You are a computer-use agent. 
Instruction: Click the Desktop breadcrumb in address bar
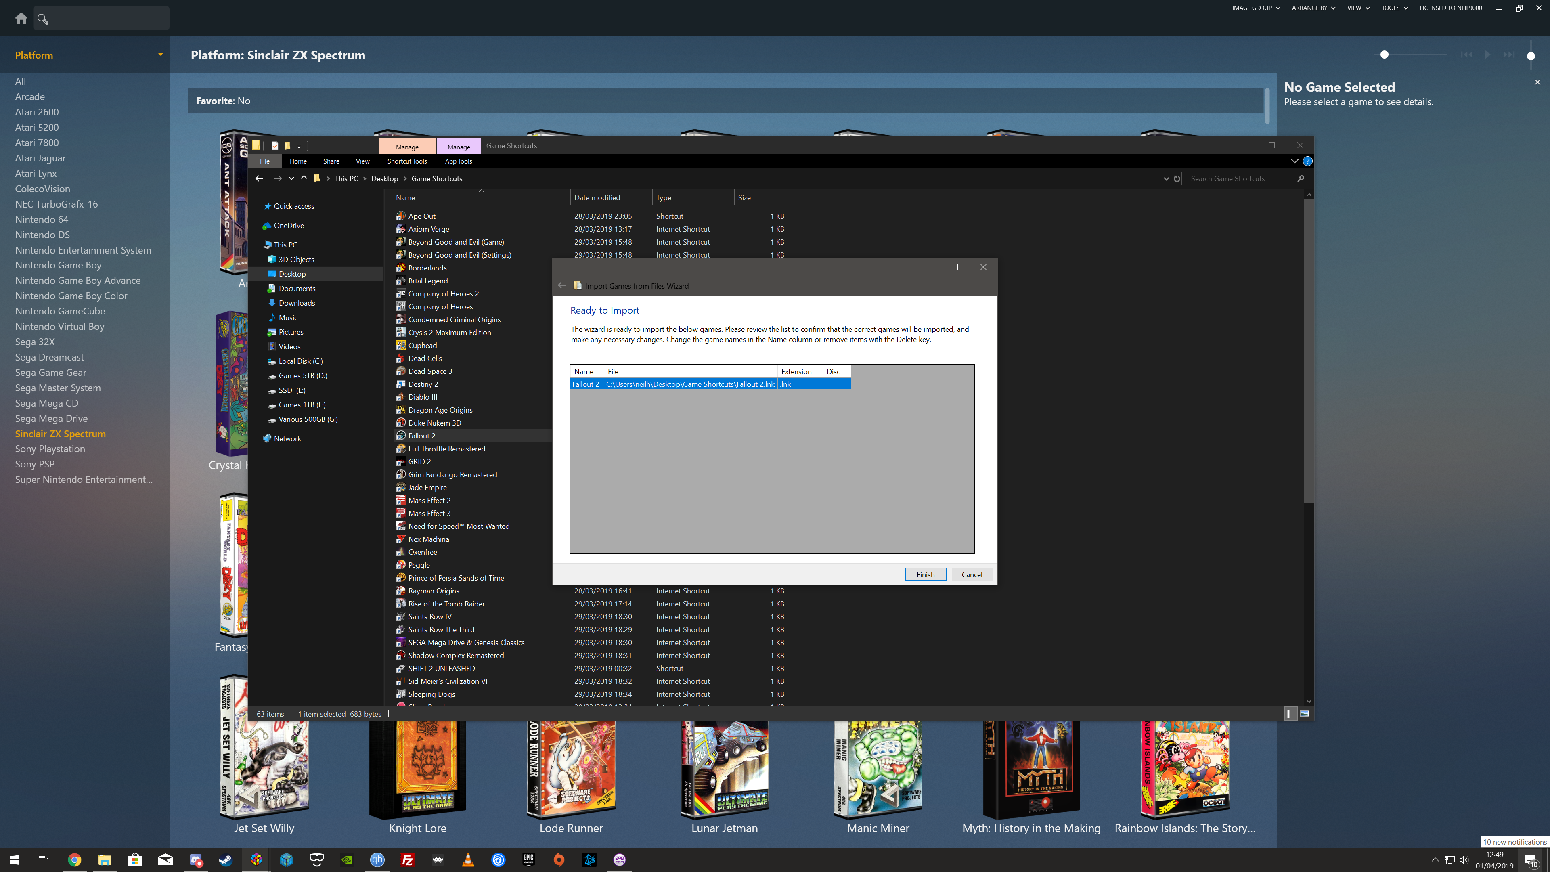pyautogui.click(x=385, y=179)
